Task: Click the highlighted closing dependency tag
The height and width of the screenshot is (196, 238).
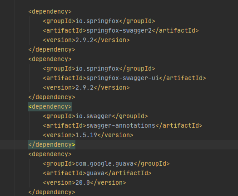Action: [x=52, y=144]
